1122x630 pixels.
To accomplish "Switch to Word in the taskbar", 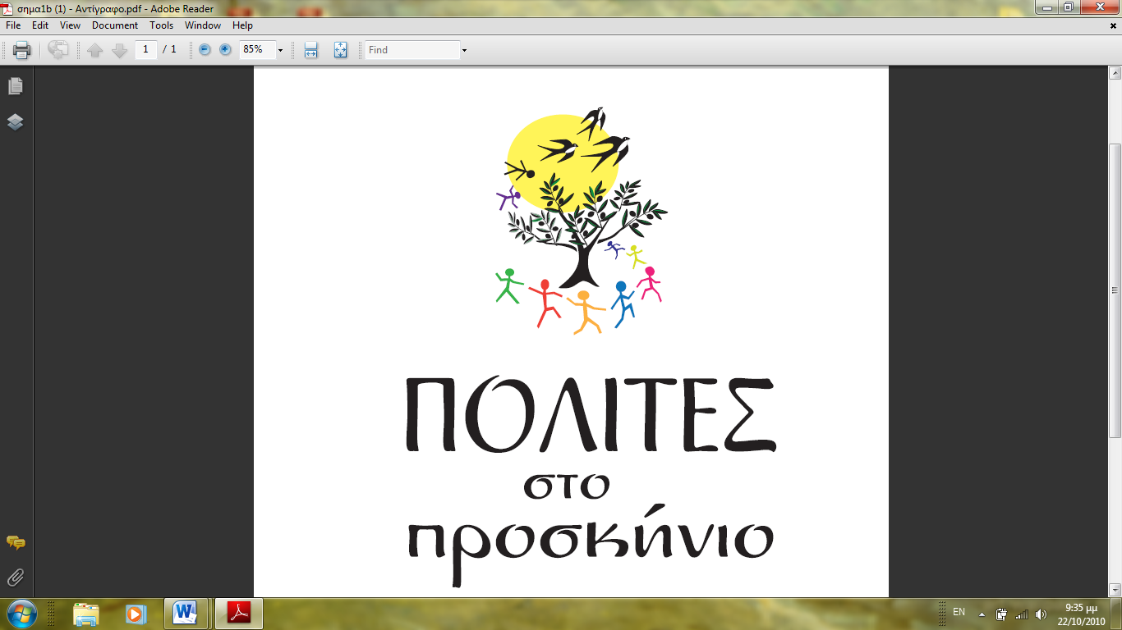I will pos(186,613).
